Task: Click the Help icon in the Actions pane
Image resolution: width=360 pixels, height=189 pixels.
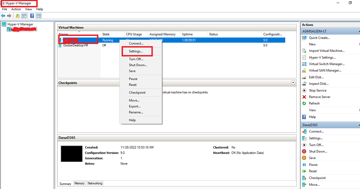Action: tap(304, 117)
